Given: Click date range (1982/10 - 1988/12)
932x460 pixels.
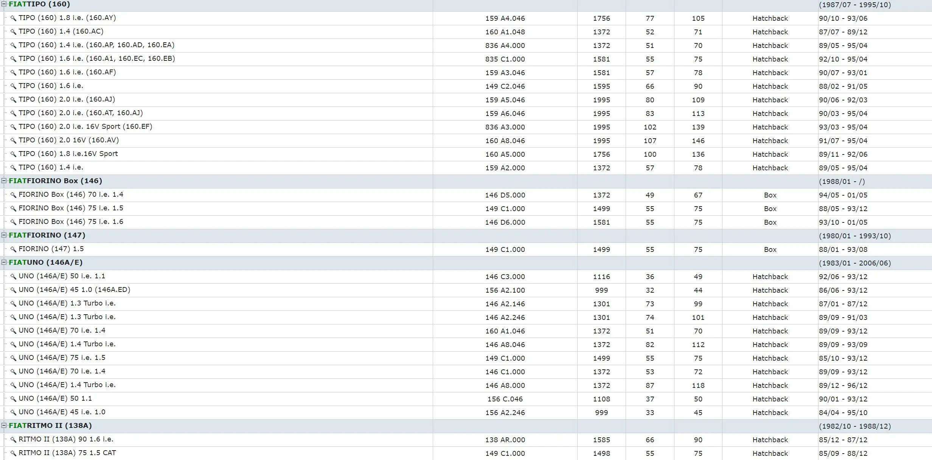Looking at the screenshot, I should click(x=855, y=426).
